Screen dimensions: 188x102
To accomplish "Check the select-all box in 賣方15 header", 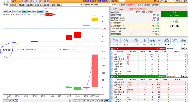I will 112,79.
